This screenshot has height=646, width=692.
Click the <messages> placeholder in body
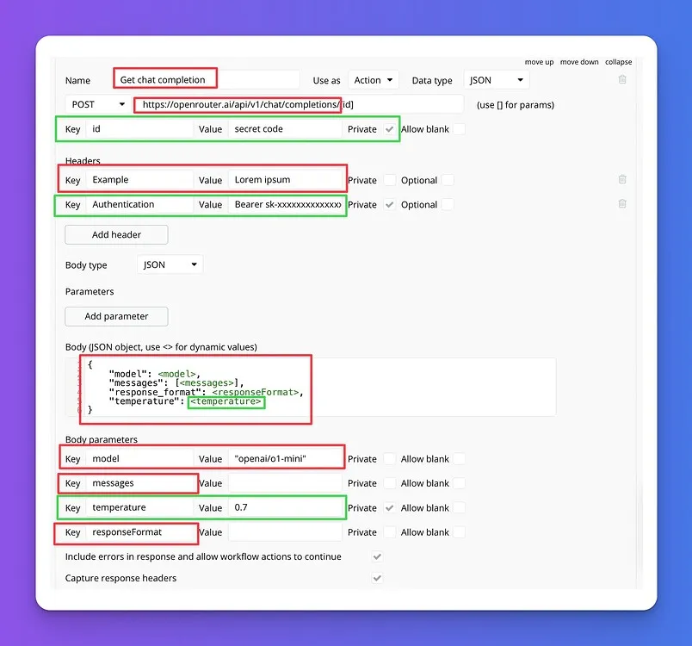point(207,382)
